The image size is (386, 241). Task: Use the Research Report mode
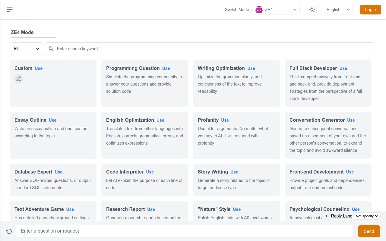point(151,209)
